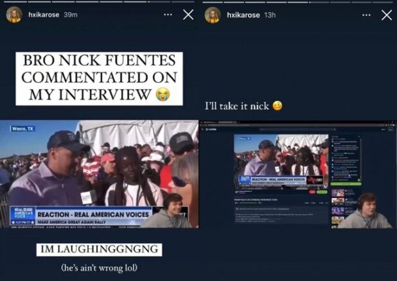Tap the 'IM LAUGHINGGNGNG' text sticker
The width and height of the screenshot is (397, 281).
point(98,249)
